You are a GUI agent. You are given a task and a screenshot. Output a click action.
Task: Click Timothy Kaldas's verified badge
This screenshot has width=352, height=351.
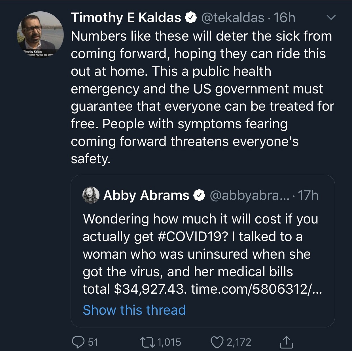[191, 18]
